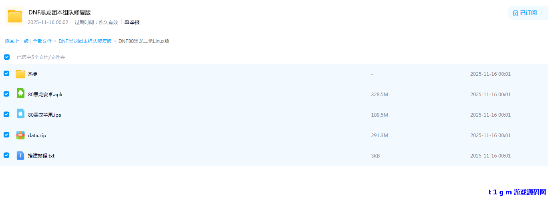The width and height of the screenshot is (548, 198).
Task: Navigate to 全部文件 breadcrumb
Action: tap(42, 41)
